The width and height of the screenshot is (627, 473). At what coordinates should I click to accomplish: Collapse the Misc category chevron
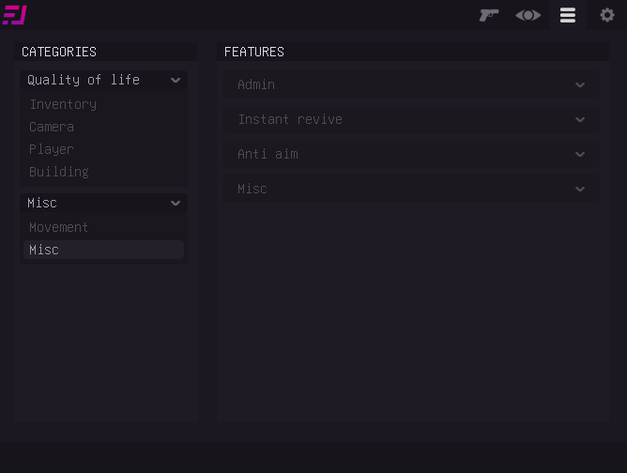tap(176, 204)
